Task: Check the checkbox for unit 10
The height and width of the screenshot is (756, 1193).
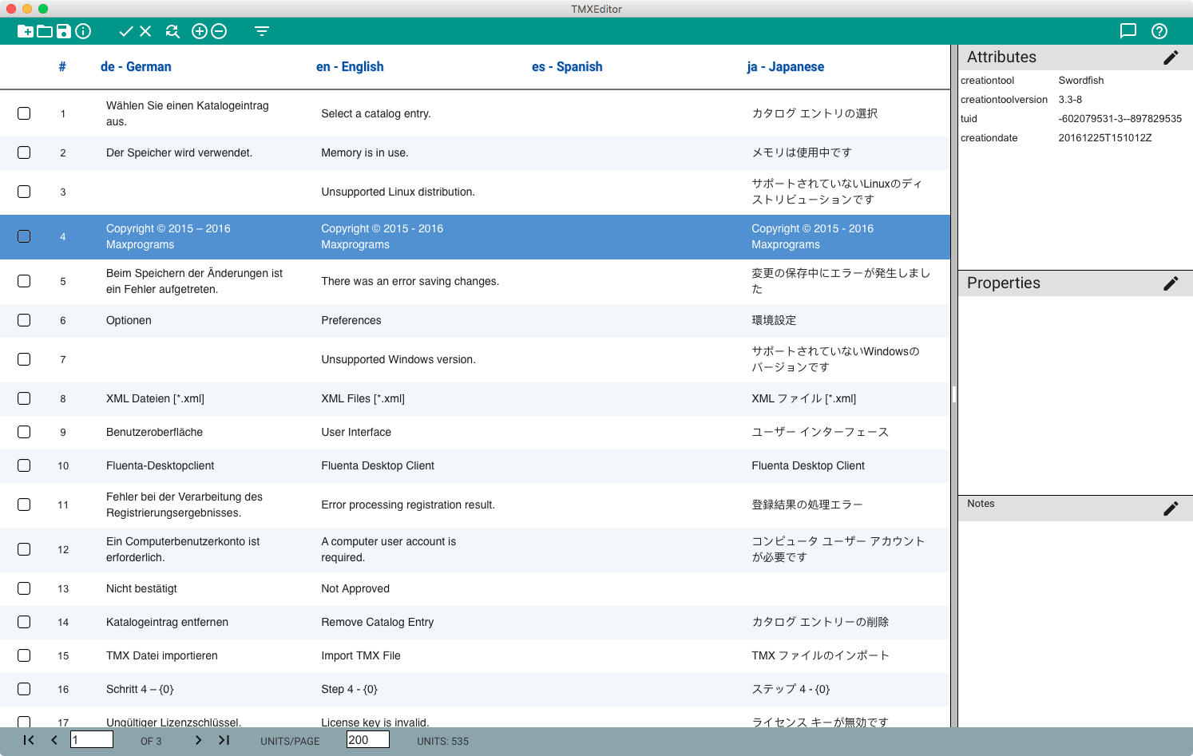Action: (x=24, y=465)
